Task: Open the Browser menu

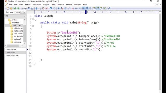Action: pos(61,5)
